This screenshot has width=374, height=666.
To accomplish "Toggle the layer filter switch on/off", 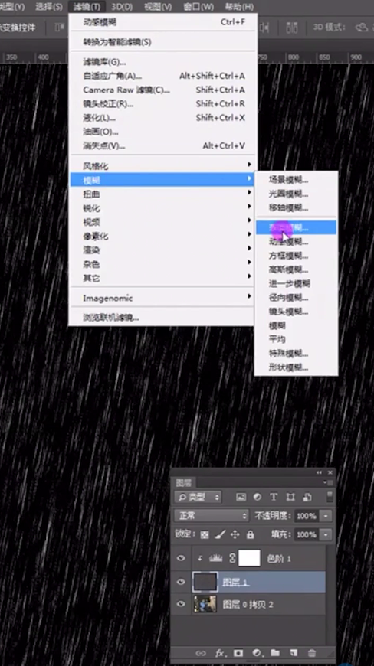I will tap(330, 497).
